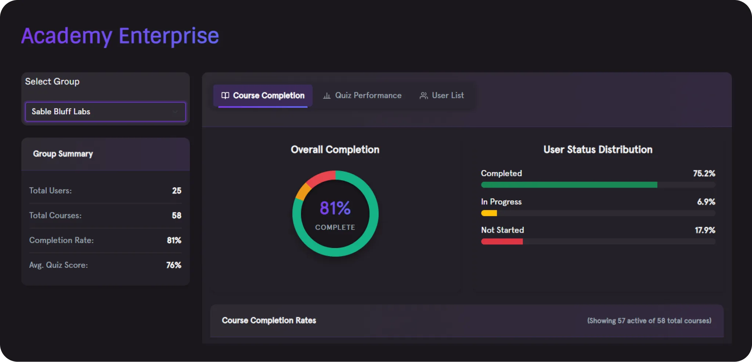Screen dimensions: 752x362
Task: Click the book icon on Course Completion tab
Action: [225, 96]
